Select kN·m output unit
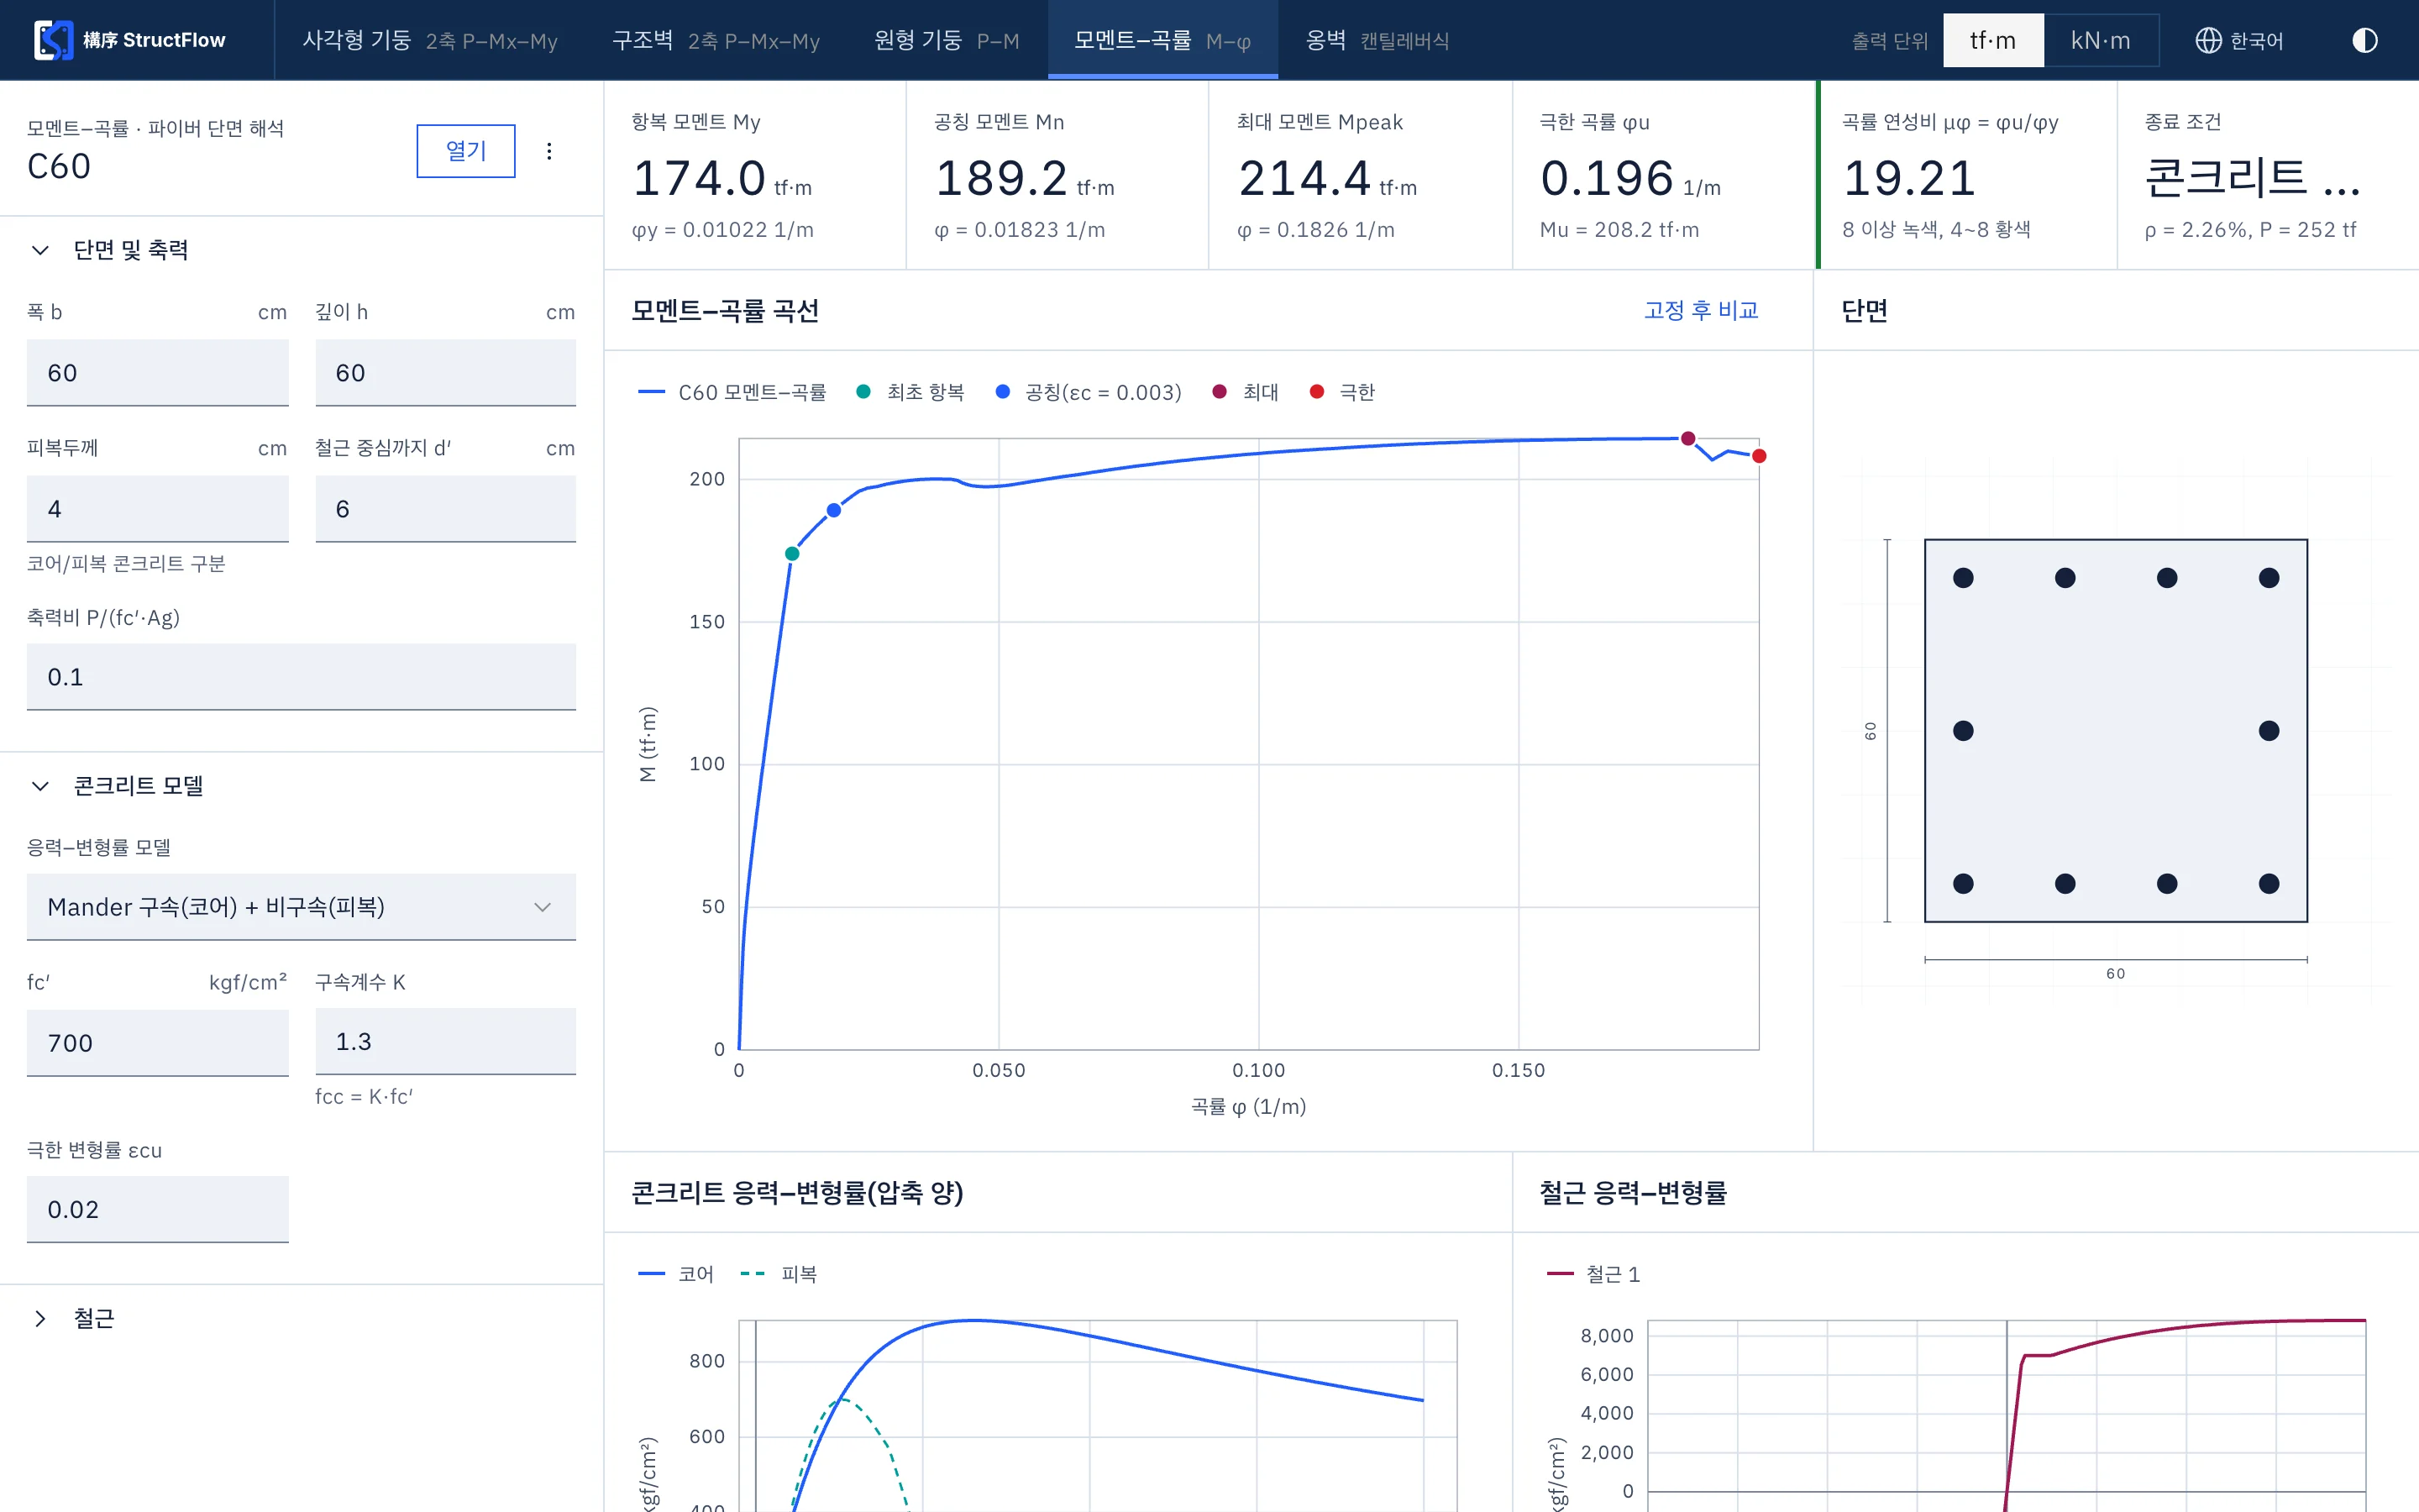 tap(2100, 40)
